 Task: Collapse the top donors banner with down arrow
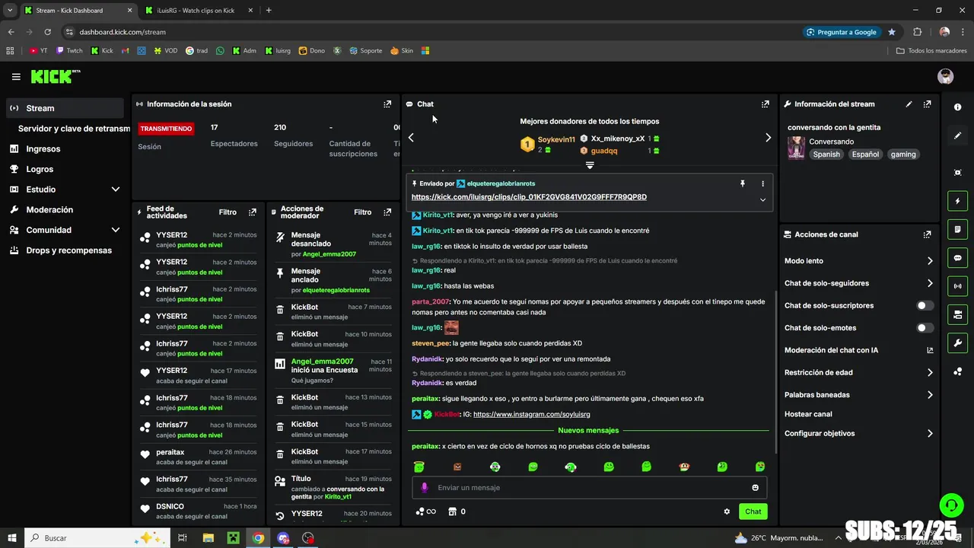[590, 165]
